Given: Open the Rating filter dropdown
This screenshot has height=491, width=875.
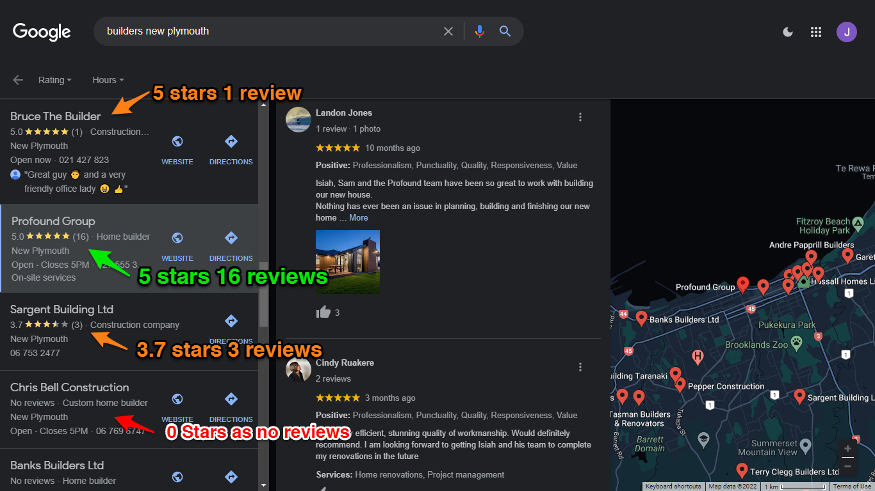Looking at the screenshot, I should tap(54, 80).
